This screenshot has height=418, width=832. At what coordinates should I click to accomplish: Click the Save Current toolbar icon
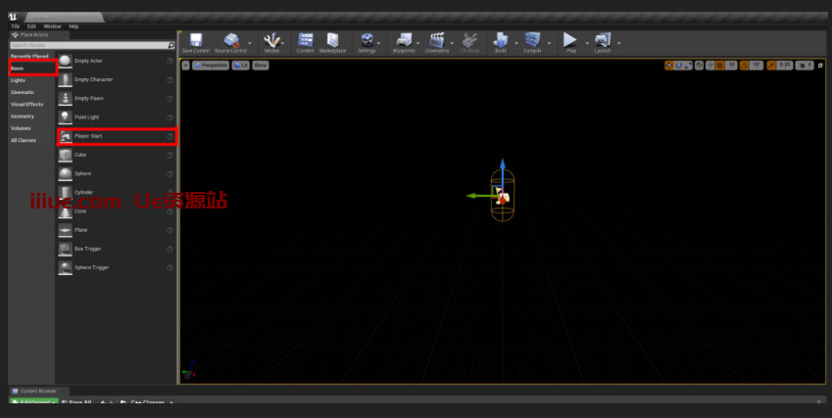point(195,41)
